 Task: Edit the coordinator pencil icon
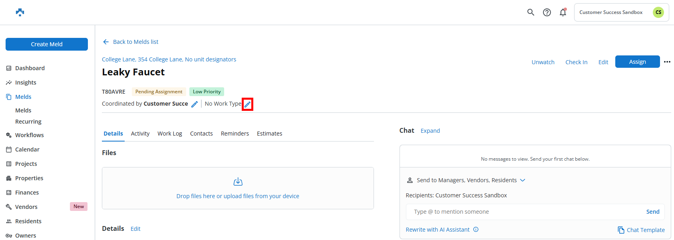pos(195,104)
